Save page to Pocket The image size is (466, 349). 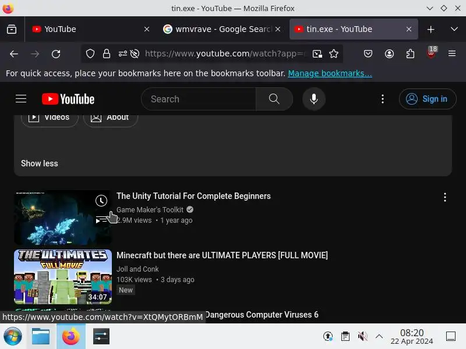pos(368,54)
